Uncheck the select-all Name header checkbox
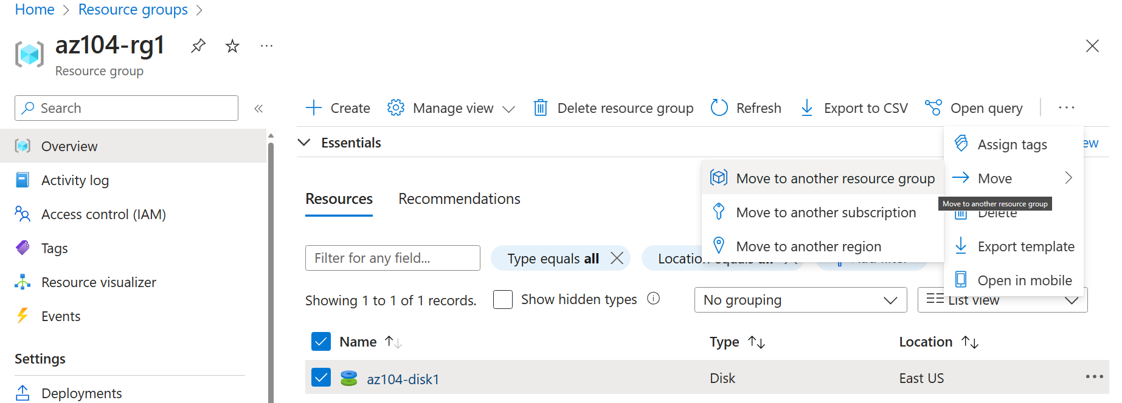The height and width of the screenshot is (403, 1122). coord(321,342)
